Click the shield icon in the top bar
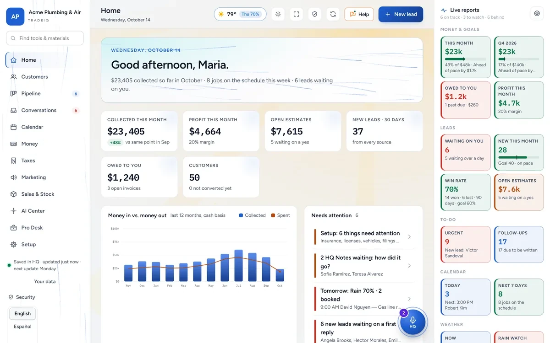550x343 pixels. tap(314, 14)
